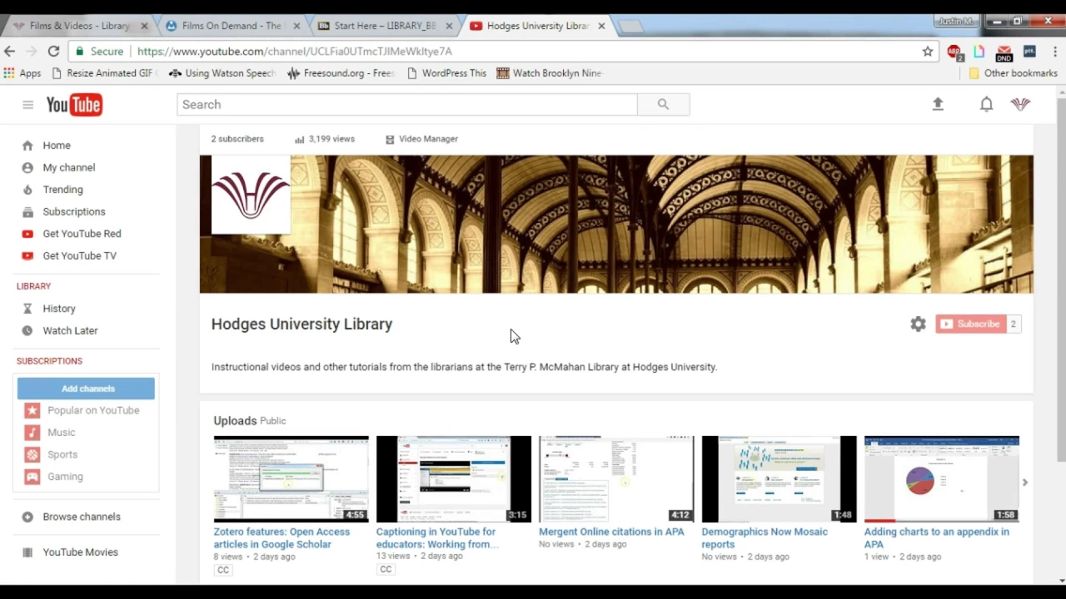The image size is (1066, 599).
Task: Select Get YouTube Red
Action: coord(82,234)
